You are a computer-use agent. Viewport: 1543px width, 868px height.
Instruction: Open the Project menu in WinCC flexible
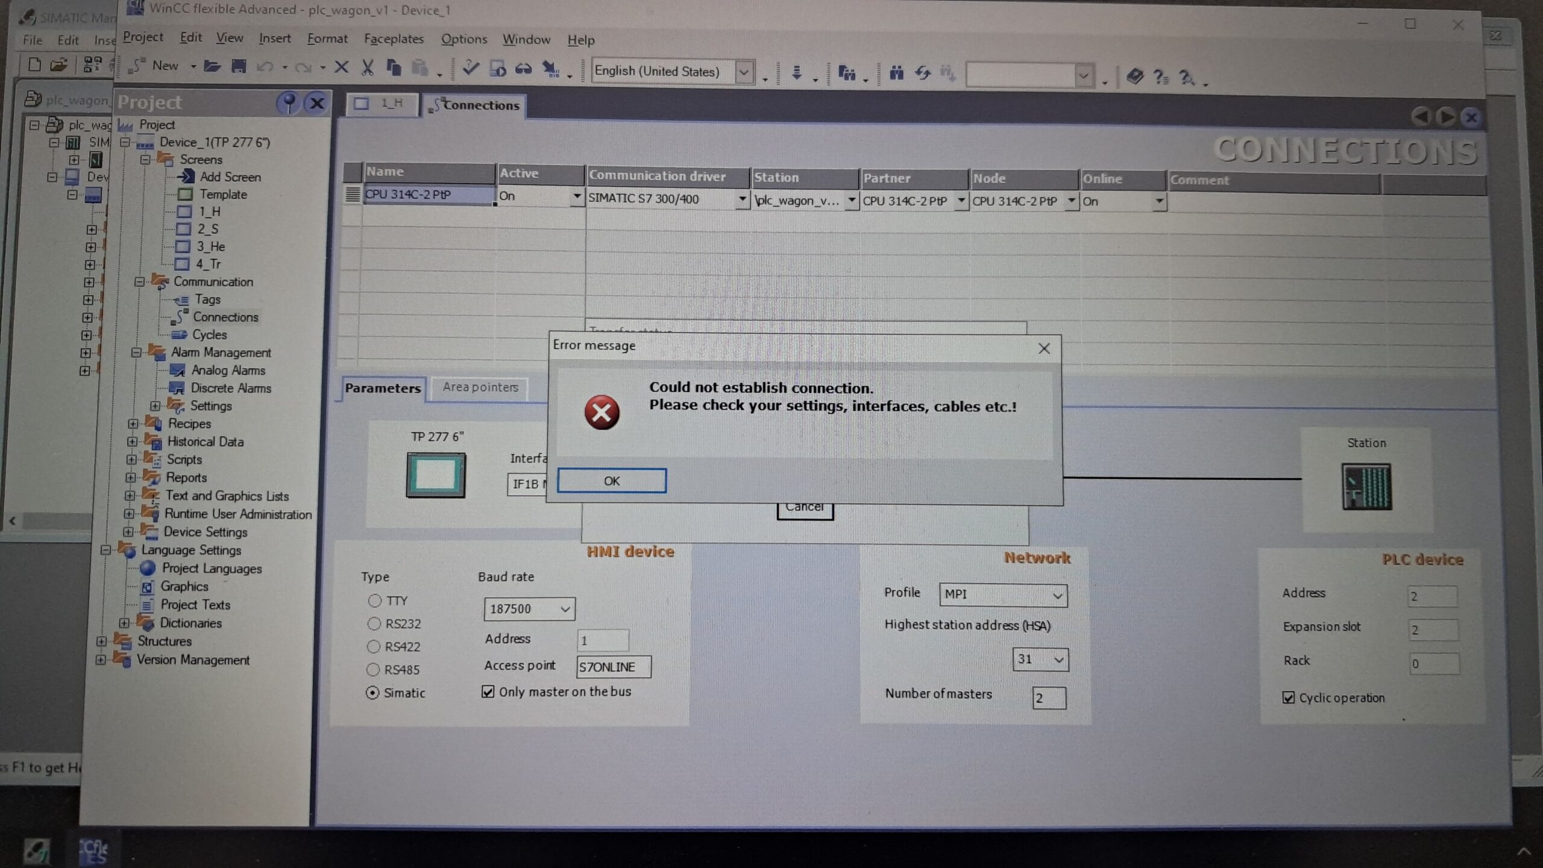coord(143,37)
